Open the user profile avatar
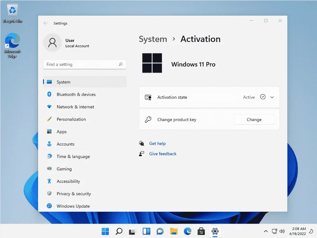 coord(52,43)
